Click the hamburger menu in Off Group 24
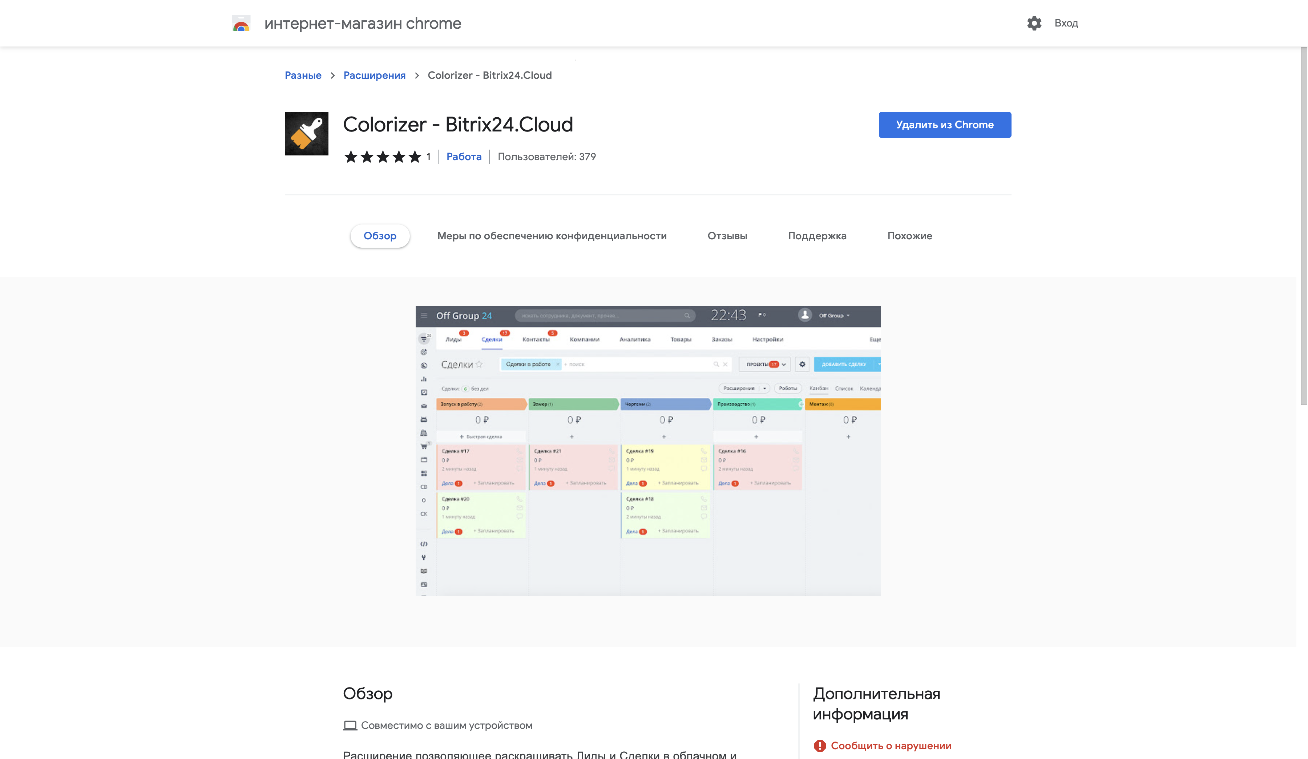Viewport: 1308px width, 759px height. 424,316
